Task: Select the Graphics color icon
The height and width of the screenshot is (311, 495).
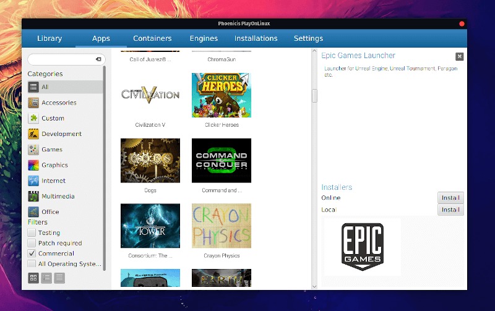Action: pos(33,165)
